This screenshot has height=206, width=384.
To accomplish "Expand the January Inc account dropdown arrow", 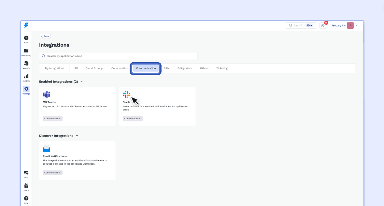I will click(x=356, y=25).
